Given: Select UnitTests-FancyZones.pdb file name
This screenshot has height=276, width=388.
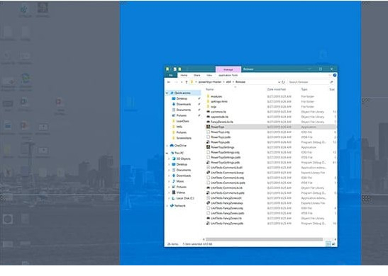Looking at the screenshot, I should tap(227, 223).
